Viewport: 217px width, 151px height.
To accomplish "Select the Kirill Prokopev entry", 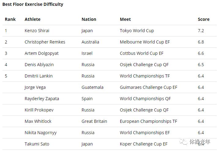I will [39, 110].
